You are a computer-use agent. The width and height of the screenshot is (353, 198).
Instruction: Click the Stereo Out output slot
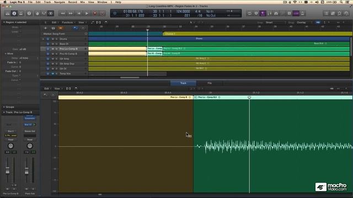(x=30, y=131)
